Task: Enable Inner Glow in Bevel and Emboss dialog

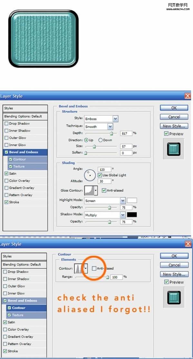Action: [x=6, y=145]
